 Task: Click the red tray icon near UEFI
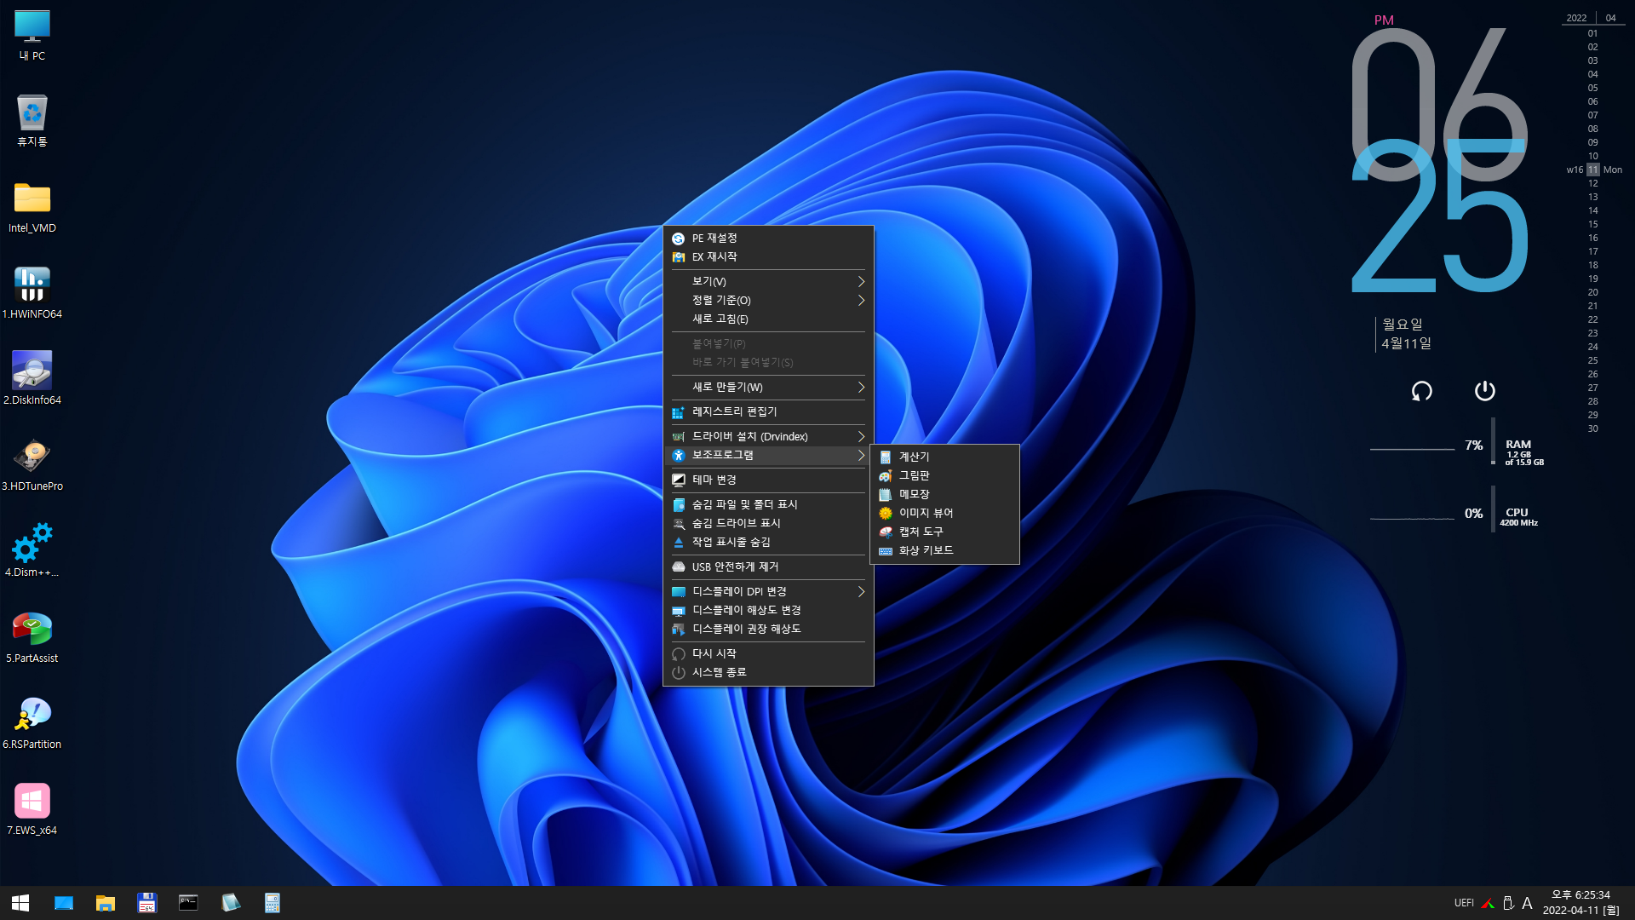(x=1488, y=903)
